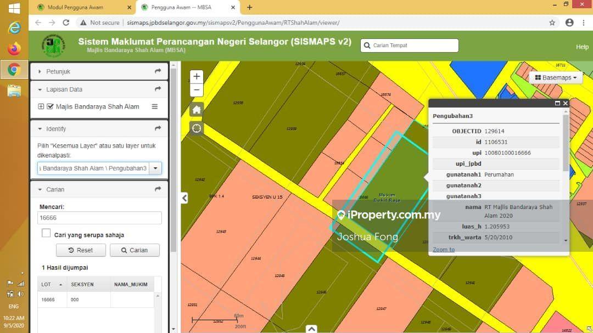Open the Identify layer dropdown

pos(155,168)
